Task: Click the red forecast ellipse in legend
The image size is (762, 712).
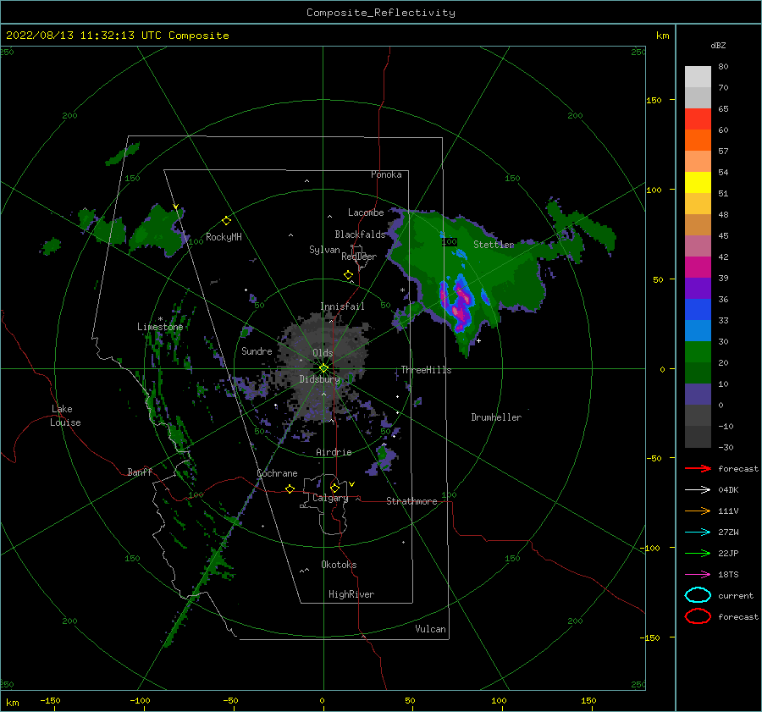Action: (698, 616)
